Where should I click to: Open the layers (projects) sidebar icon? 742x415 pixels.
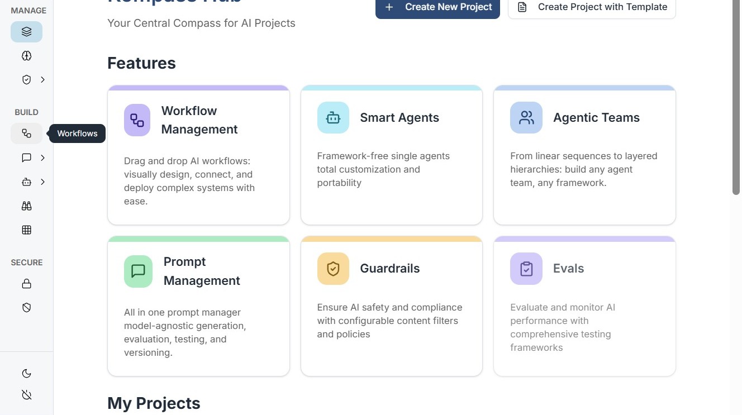[26, 32]
